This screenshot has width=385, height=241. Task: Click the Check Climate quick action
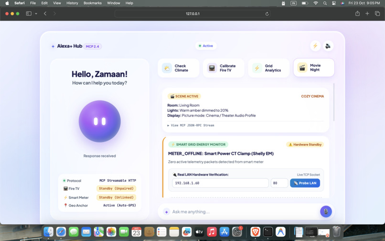point(179,68)
